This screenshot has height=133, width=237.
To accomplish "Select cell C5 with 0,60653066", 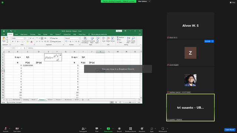I will pyautogui.click(x=28, y=65).
